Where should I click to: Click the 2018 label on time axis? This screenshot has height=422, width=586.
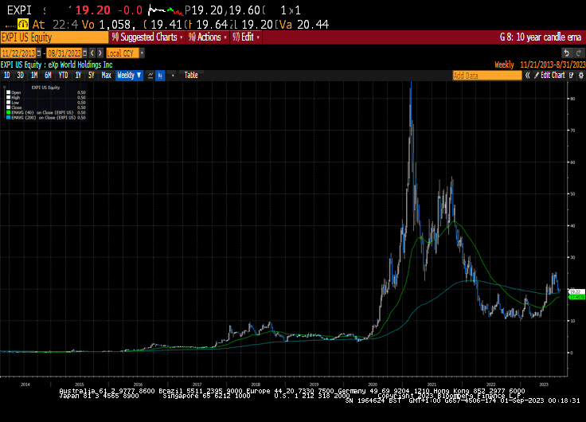pos(256,385)
